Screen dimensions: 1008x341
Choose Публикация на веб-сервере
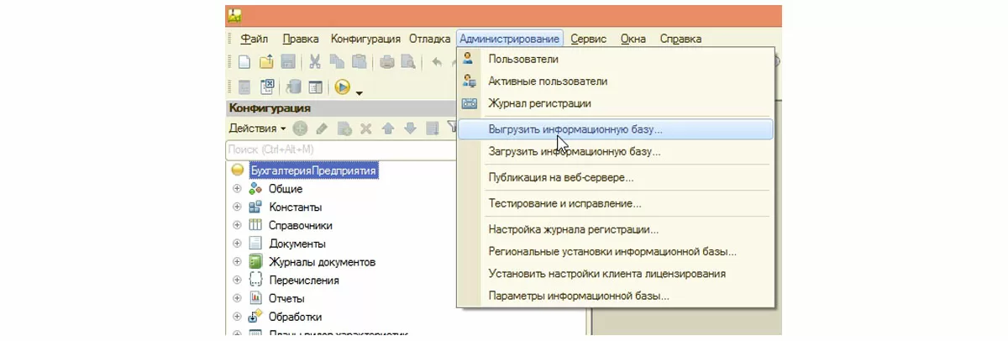click(x=614, y=177)
